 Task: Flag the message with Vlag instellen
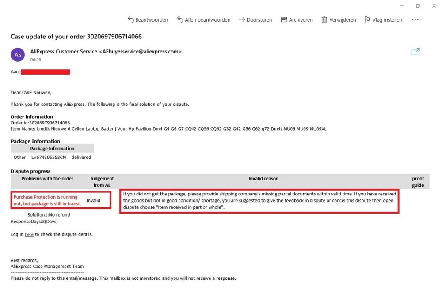coord(383,20)
